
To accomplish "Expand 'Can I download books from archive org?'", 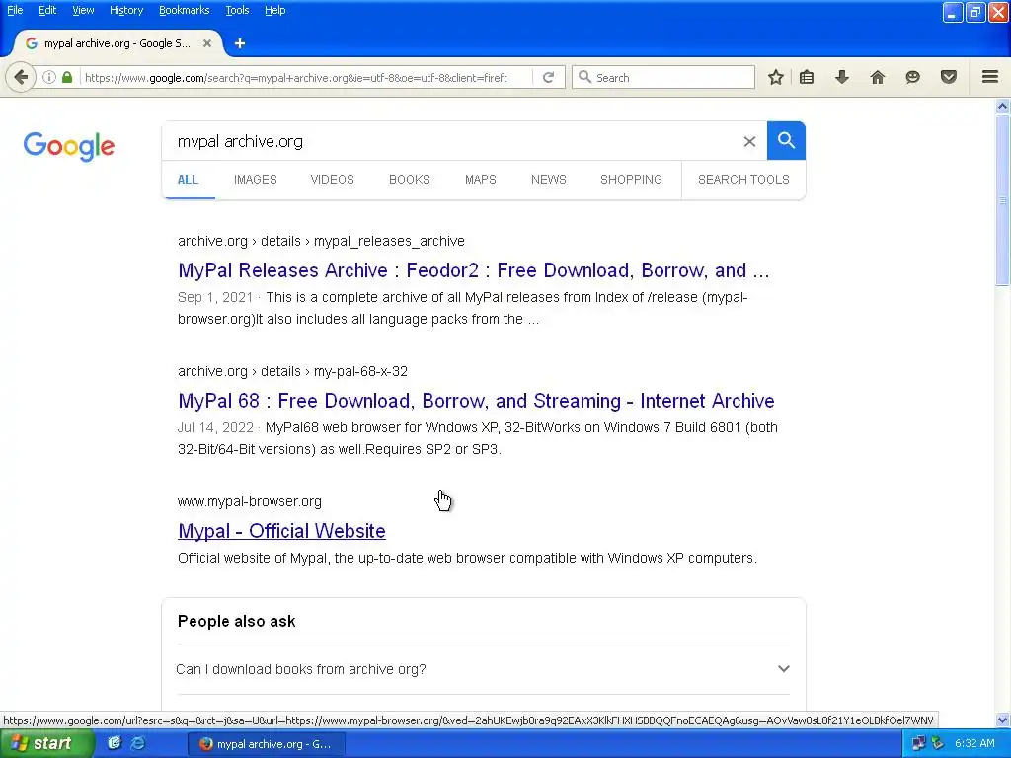I will (x=483, y=669).
